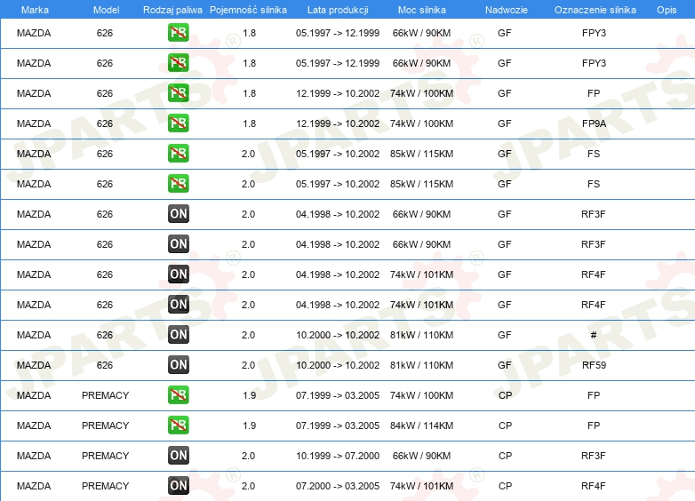Viewport: 695px width, 501px height.
Task: Select capacity 2.0 in the Premacy RF3F row
Action: coord(248,456)
